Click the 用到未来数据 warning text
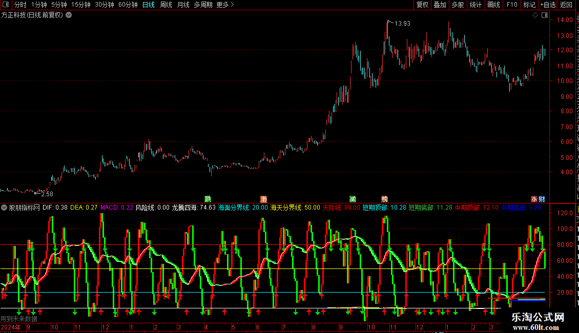The height and width of the screenshot is (333, 579). [19, 319]
